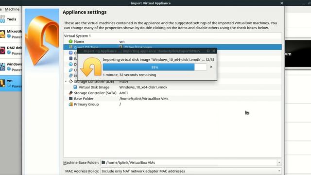Click the large import arrow illustration in the wizard
311x175 pixels.
point(42,41)
